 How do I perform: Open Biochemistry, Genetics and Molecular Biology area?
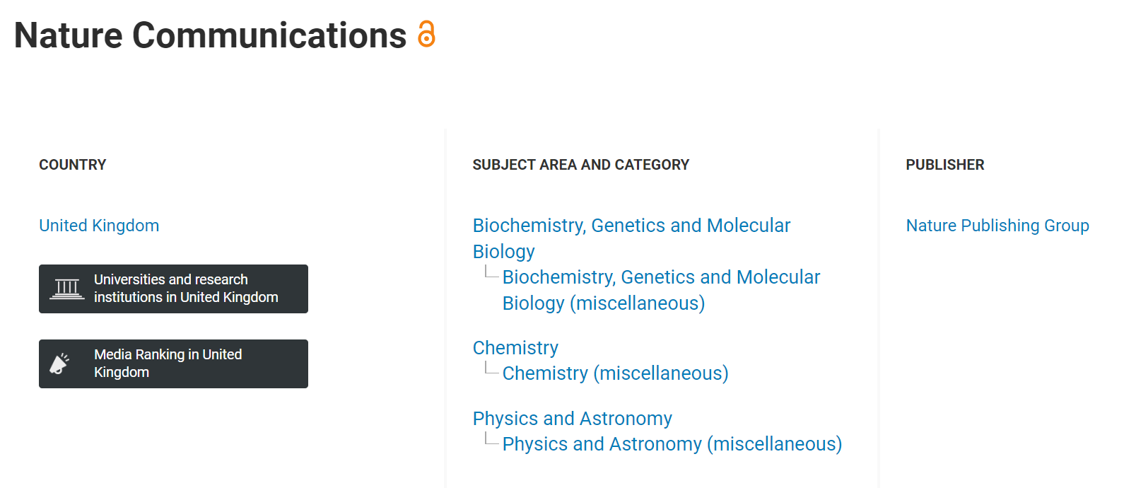pos(631,226)
